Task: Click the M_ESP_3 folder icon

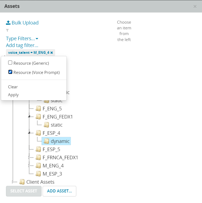Action: tap(38, 174)
